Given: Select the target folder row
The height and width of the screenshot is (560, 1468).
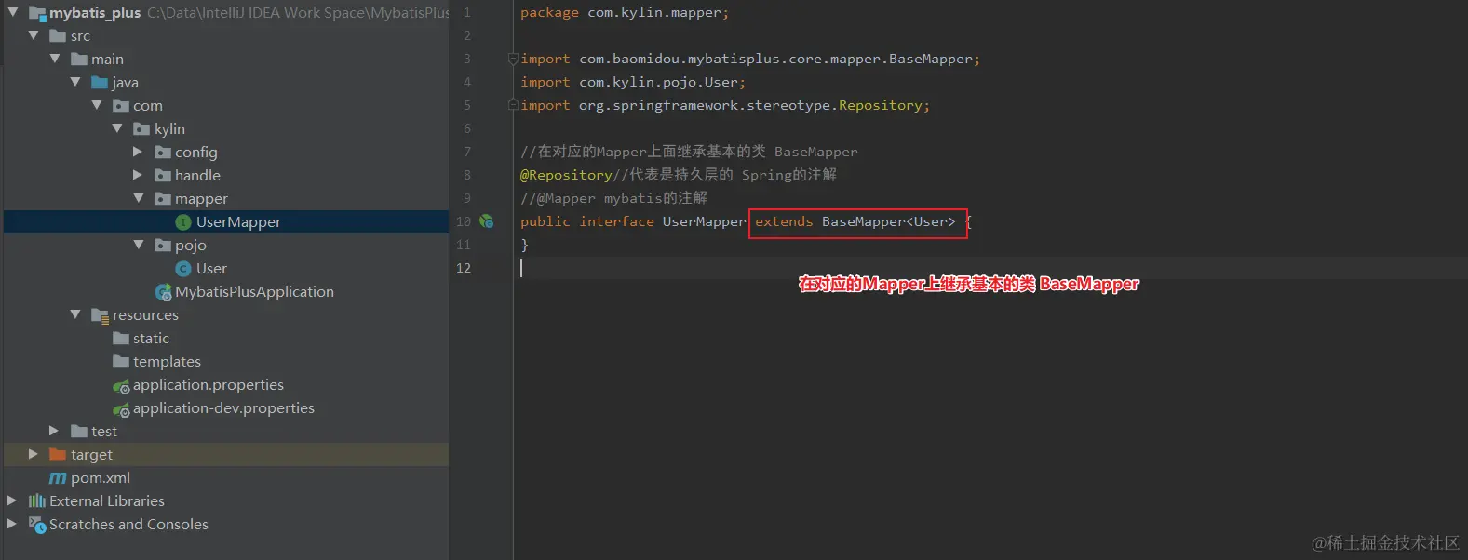Looking at the screenshot, I should click(226, 454).
